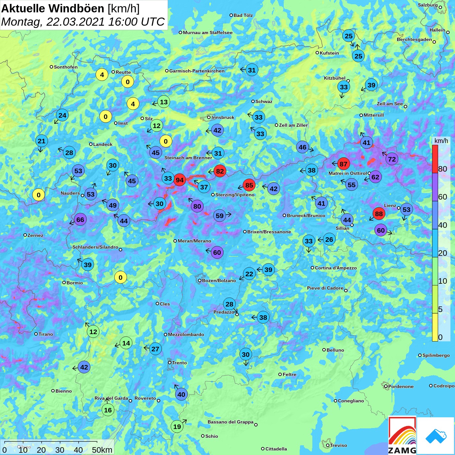
Task: Click the red 85 gust station marker
Action: (x=249, y=185)
